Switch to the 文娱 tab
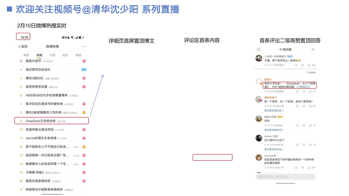This screenshot has width=349, height=196. pos(52,55)
